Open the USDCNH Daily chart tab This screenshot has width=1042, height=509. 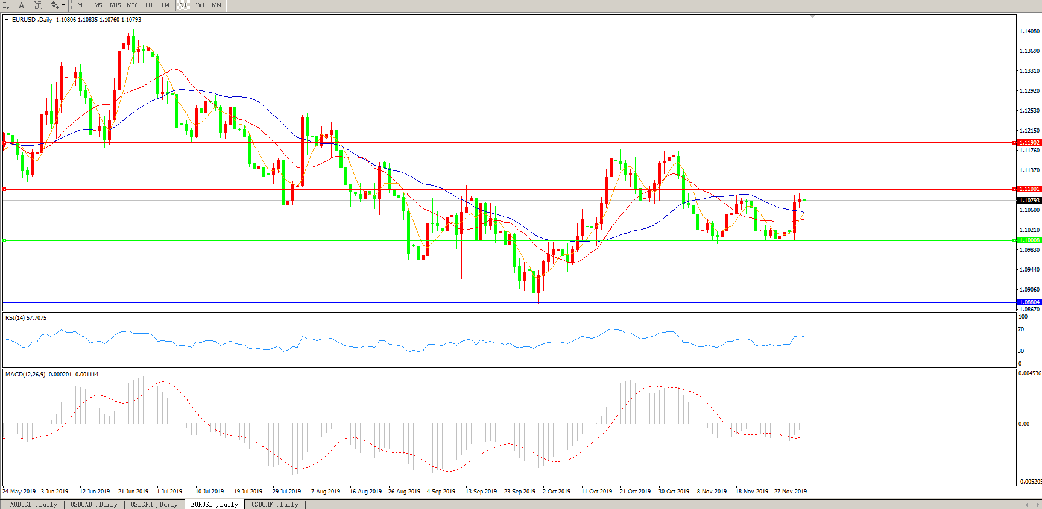pyautogui.click(x=154, y=504)
